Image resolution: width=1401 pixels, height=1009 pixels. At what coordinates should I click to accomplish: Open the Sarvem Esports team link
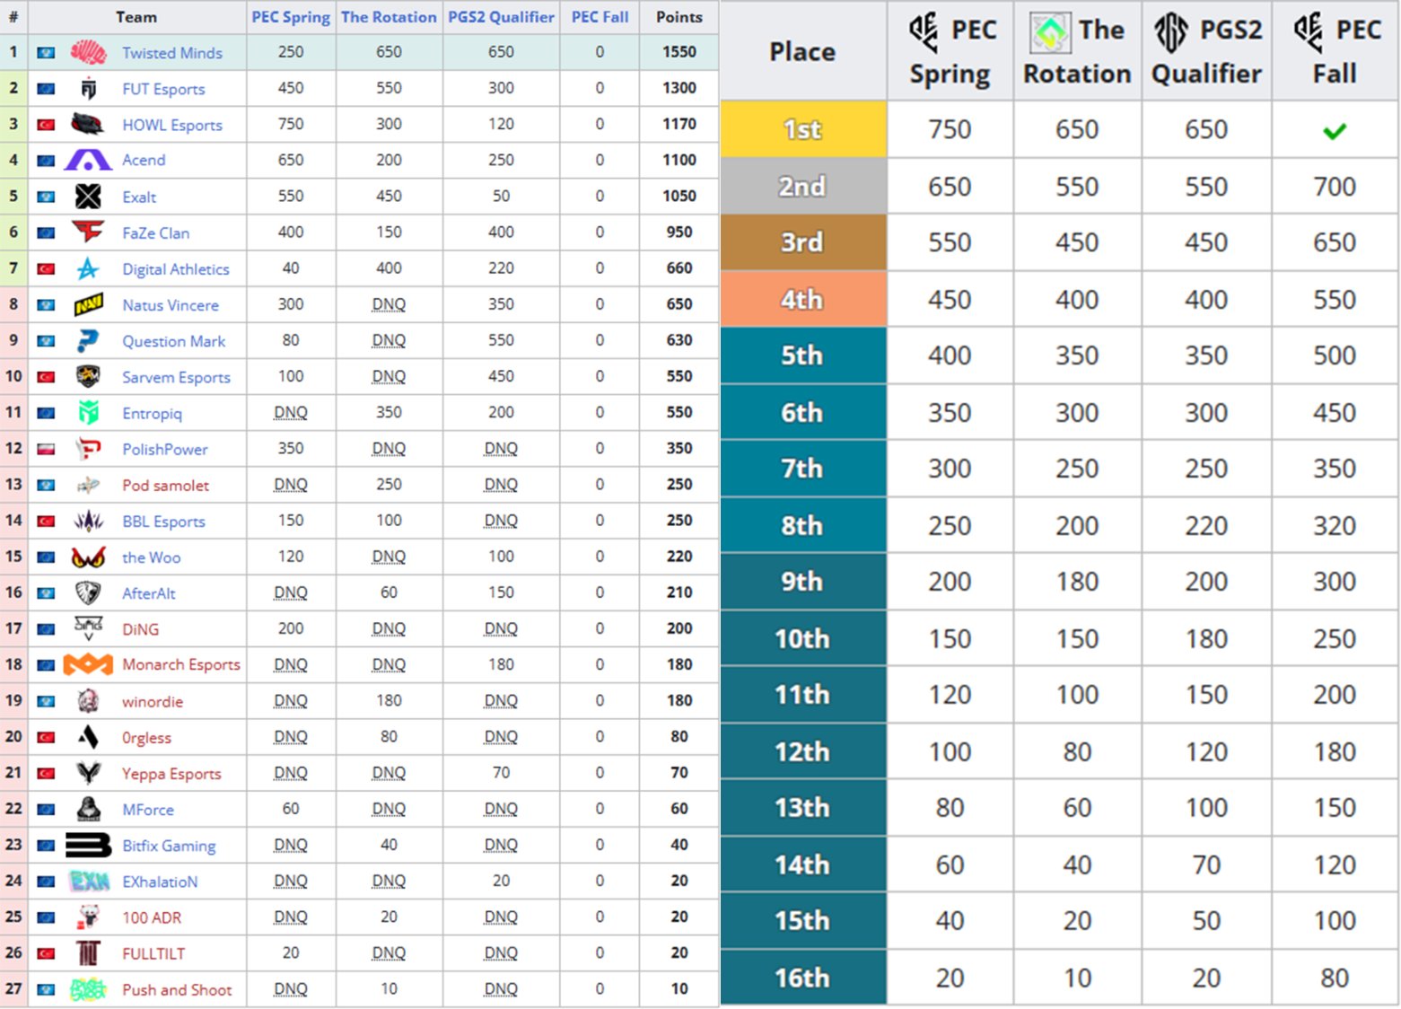tap(176, 377)
